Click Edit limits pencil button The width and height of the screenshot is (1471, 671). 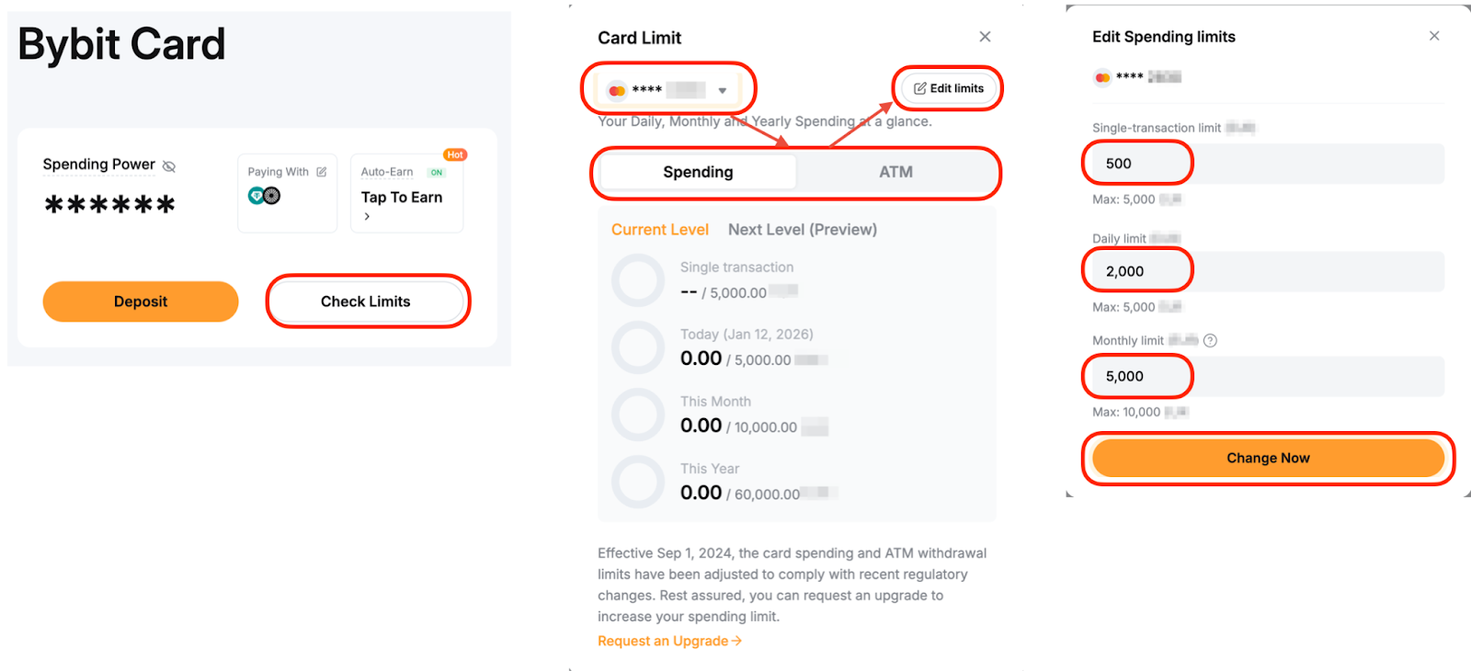pyautogui.click(x=948, y=88)
